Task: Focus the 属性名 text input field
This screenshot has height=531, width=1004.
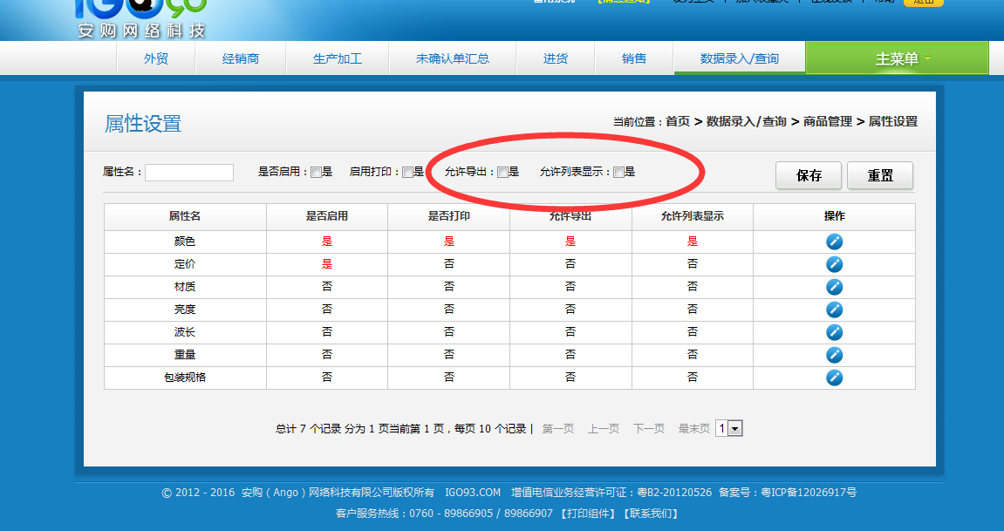Action: click(189, 173)
